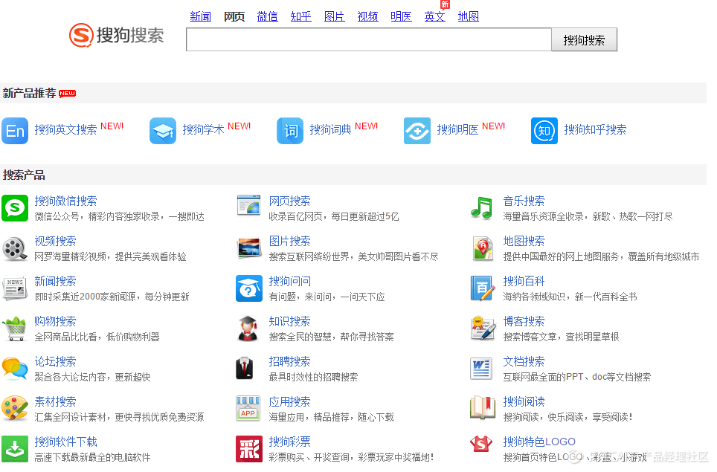Open the 购物搜索 link
Image resolution: width=717 pixels, height=472 pixels.
[55, 322]
